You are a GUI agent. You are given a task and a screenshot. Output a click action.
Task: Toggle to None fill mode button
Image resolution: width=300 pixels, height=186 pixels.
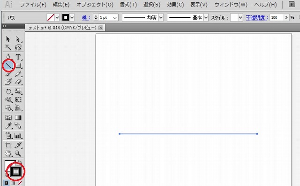[20, 183]
